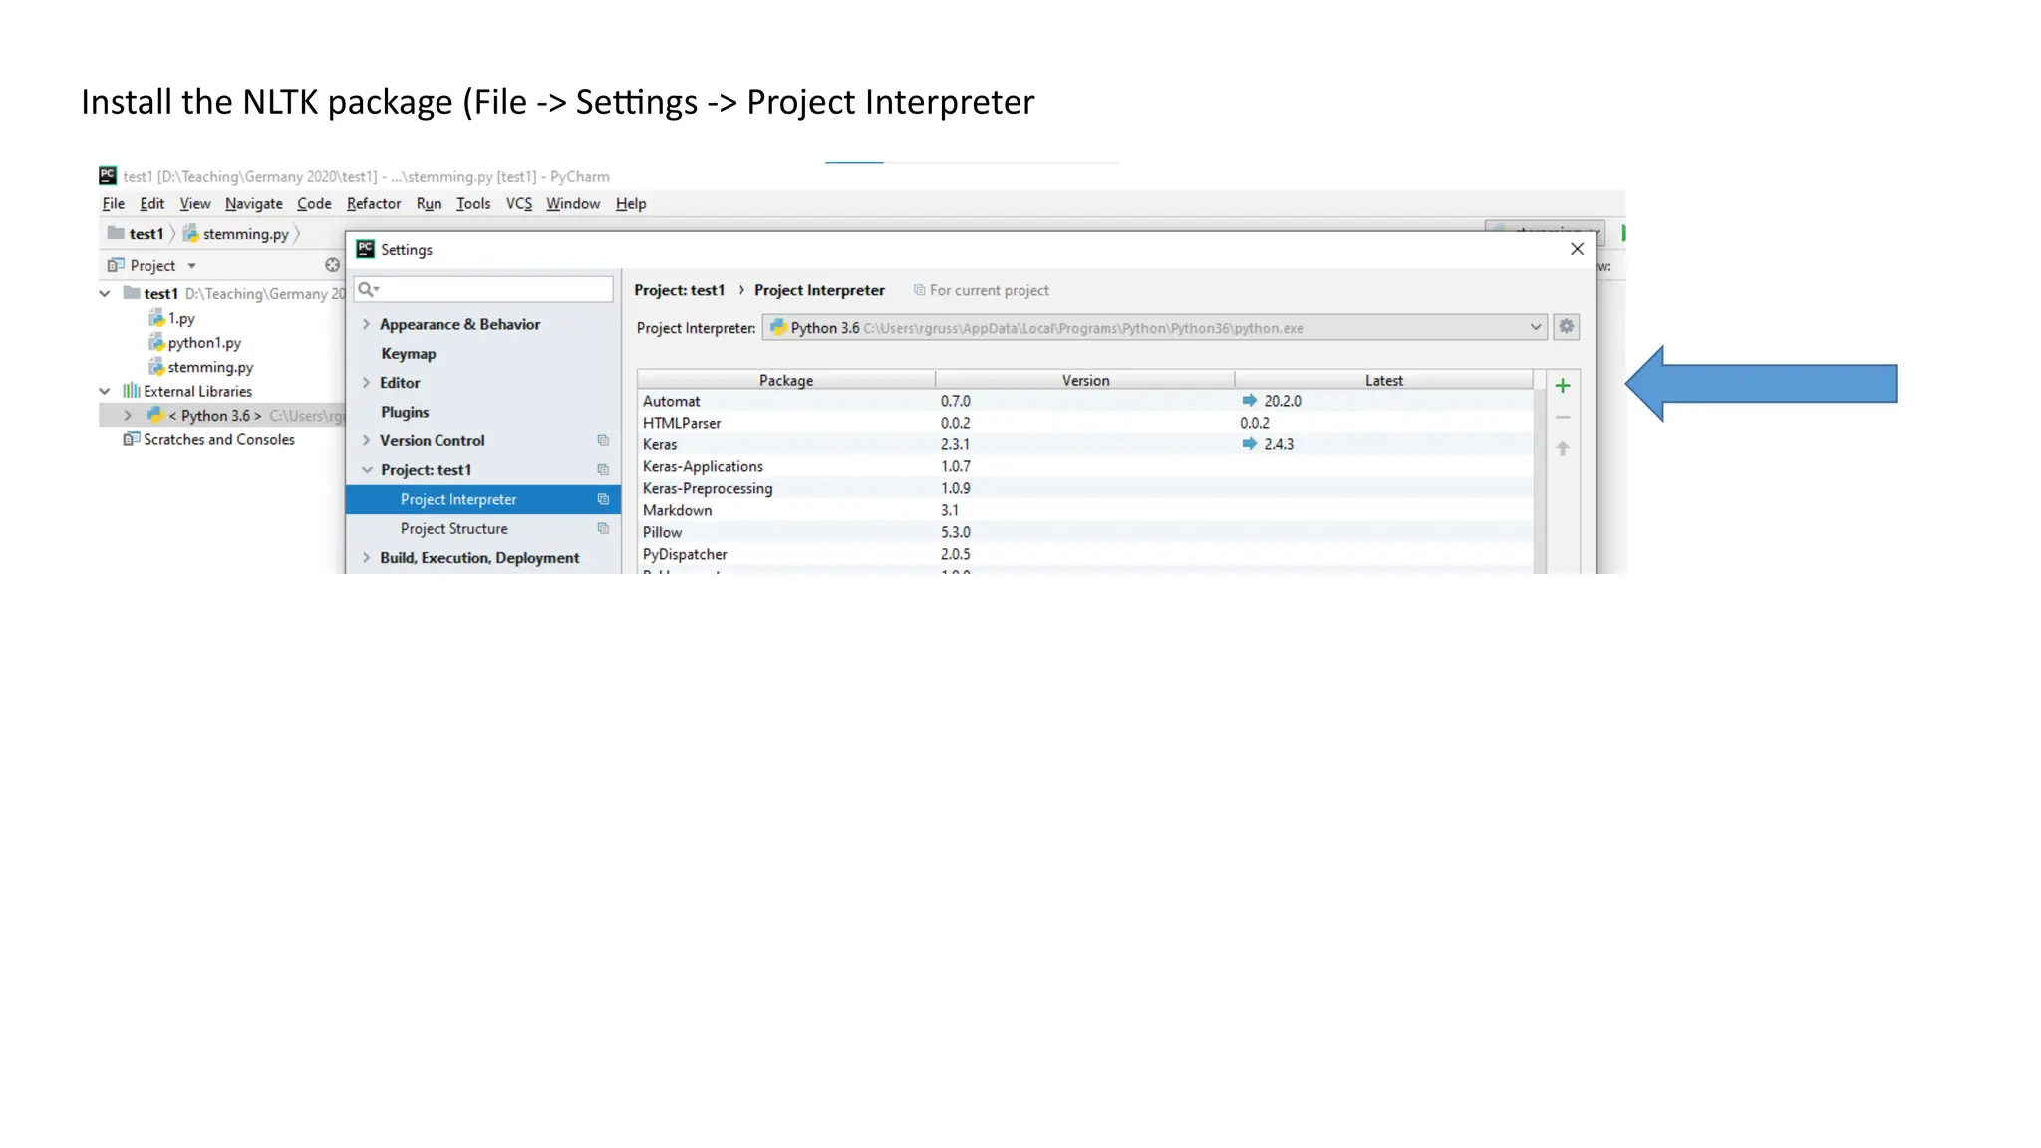Click the green plus install package icon
This screenshot has width=2041, height=1148.
(1563, 386)
